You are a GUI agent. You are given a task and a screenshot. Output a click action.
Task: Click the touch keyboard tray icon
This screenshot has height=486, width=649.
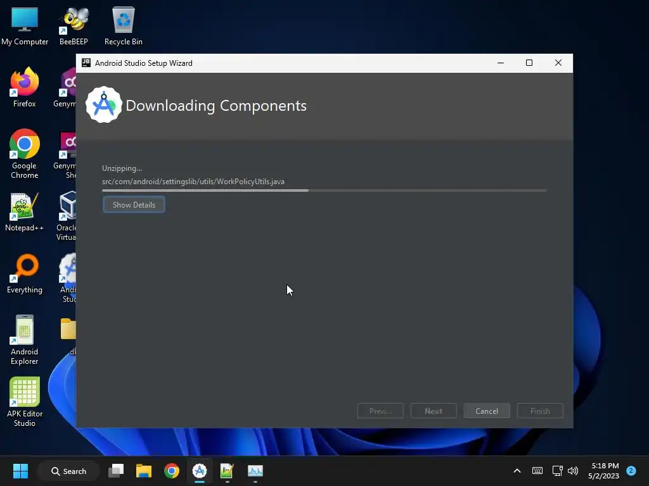click(x=537, y=471)
